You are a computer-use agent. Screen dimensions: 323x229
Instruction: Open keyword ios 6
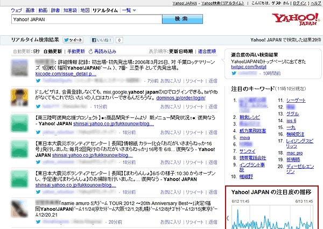291,121
